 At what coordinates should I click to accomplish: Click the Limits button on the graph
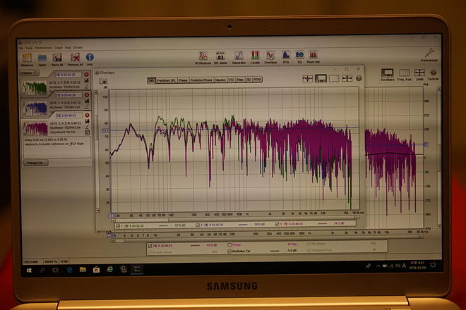(419, 74)
